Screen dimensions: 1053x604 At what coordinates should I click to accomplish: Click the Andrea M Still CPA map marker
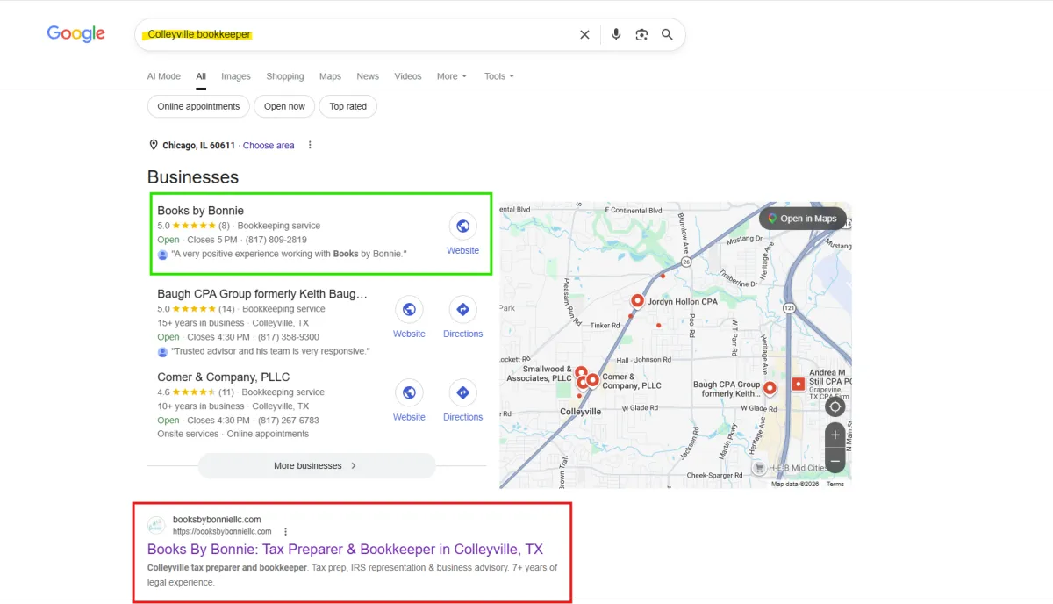(798, 384)
